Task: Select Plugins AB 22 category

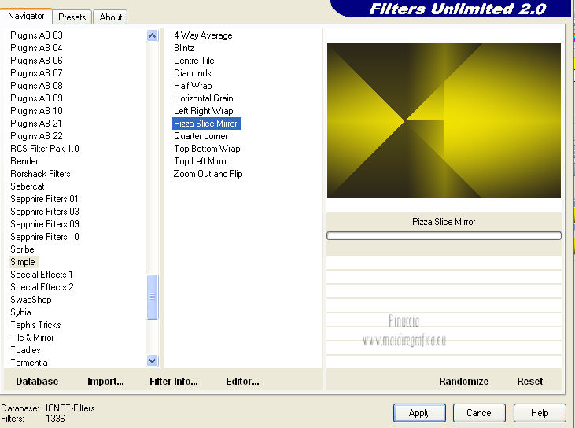Action: coord(36,135)
